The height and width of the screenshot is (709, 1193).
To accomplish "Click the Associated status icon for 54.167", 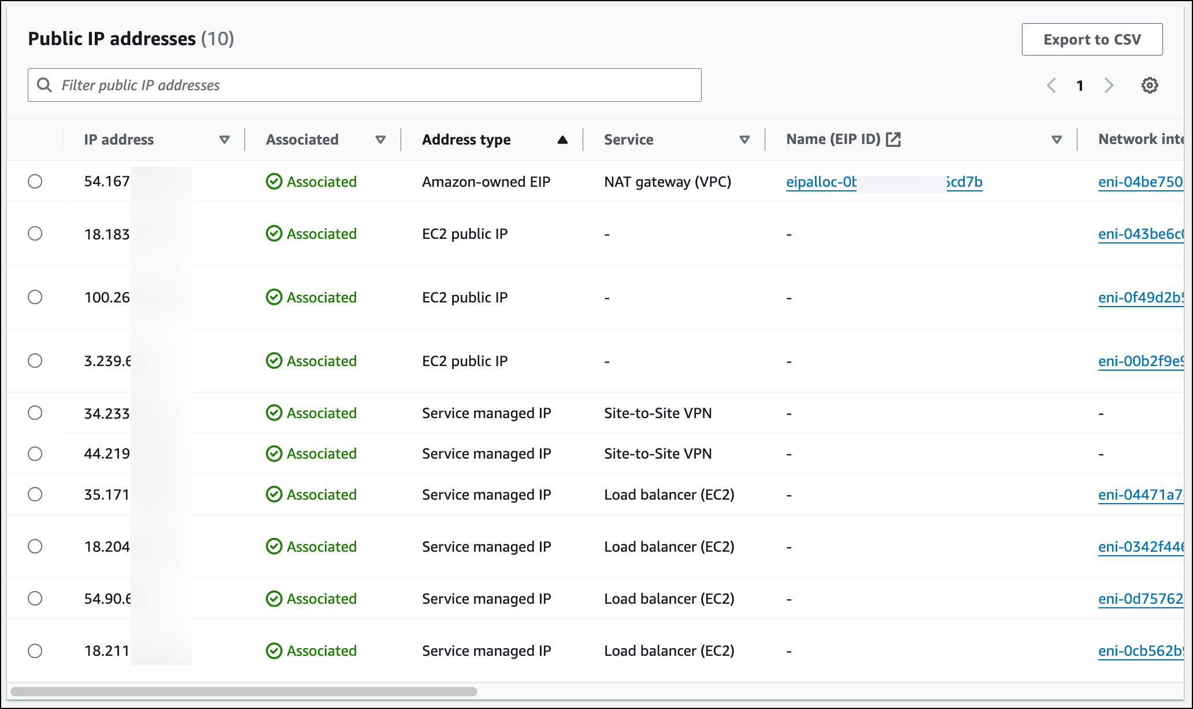I will pos(274,182).
